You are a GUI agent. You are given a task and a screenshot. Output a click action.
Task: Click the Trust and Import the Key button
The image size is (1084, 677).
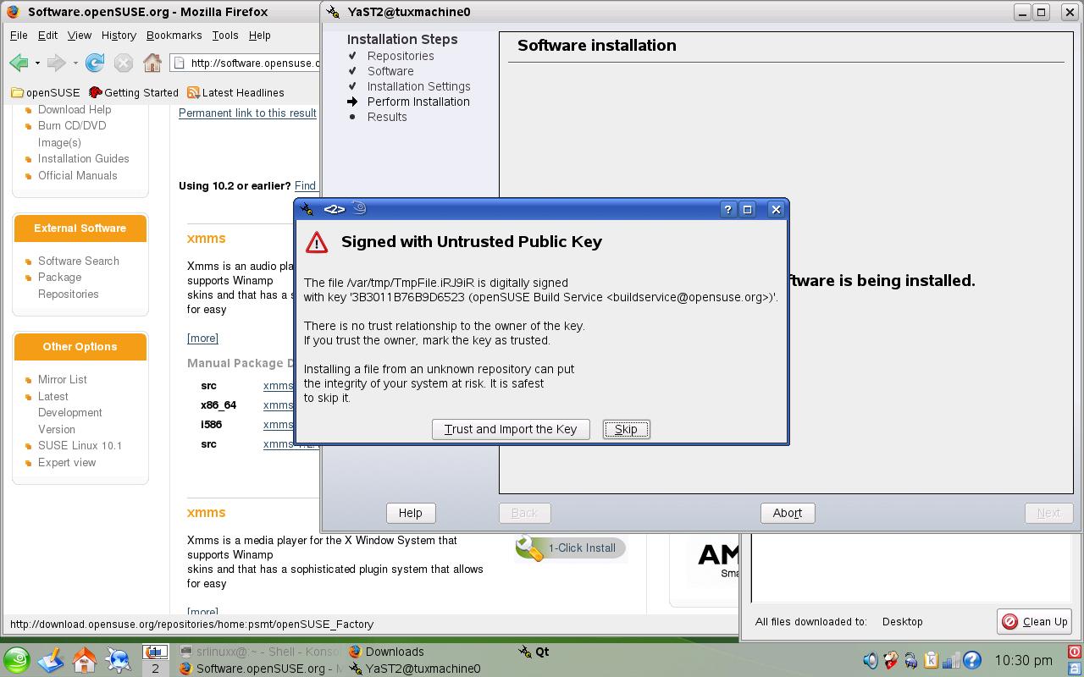(511, 429)
